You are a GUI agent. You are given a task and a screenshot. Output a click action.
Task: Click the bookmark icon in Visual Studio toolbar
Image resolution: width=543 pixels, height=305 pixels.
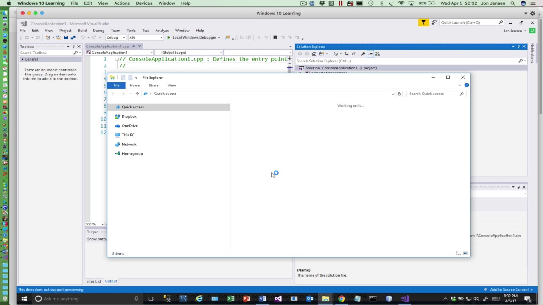point(275,37)
